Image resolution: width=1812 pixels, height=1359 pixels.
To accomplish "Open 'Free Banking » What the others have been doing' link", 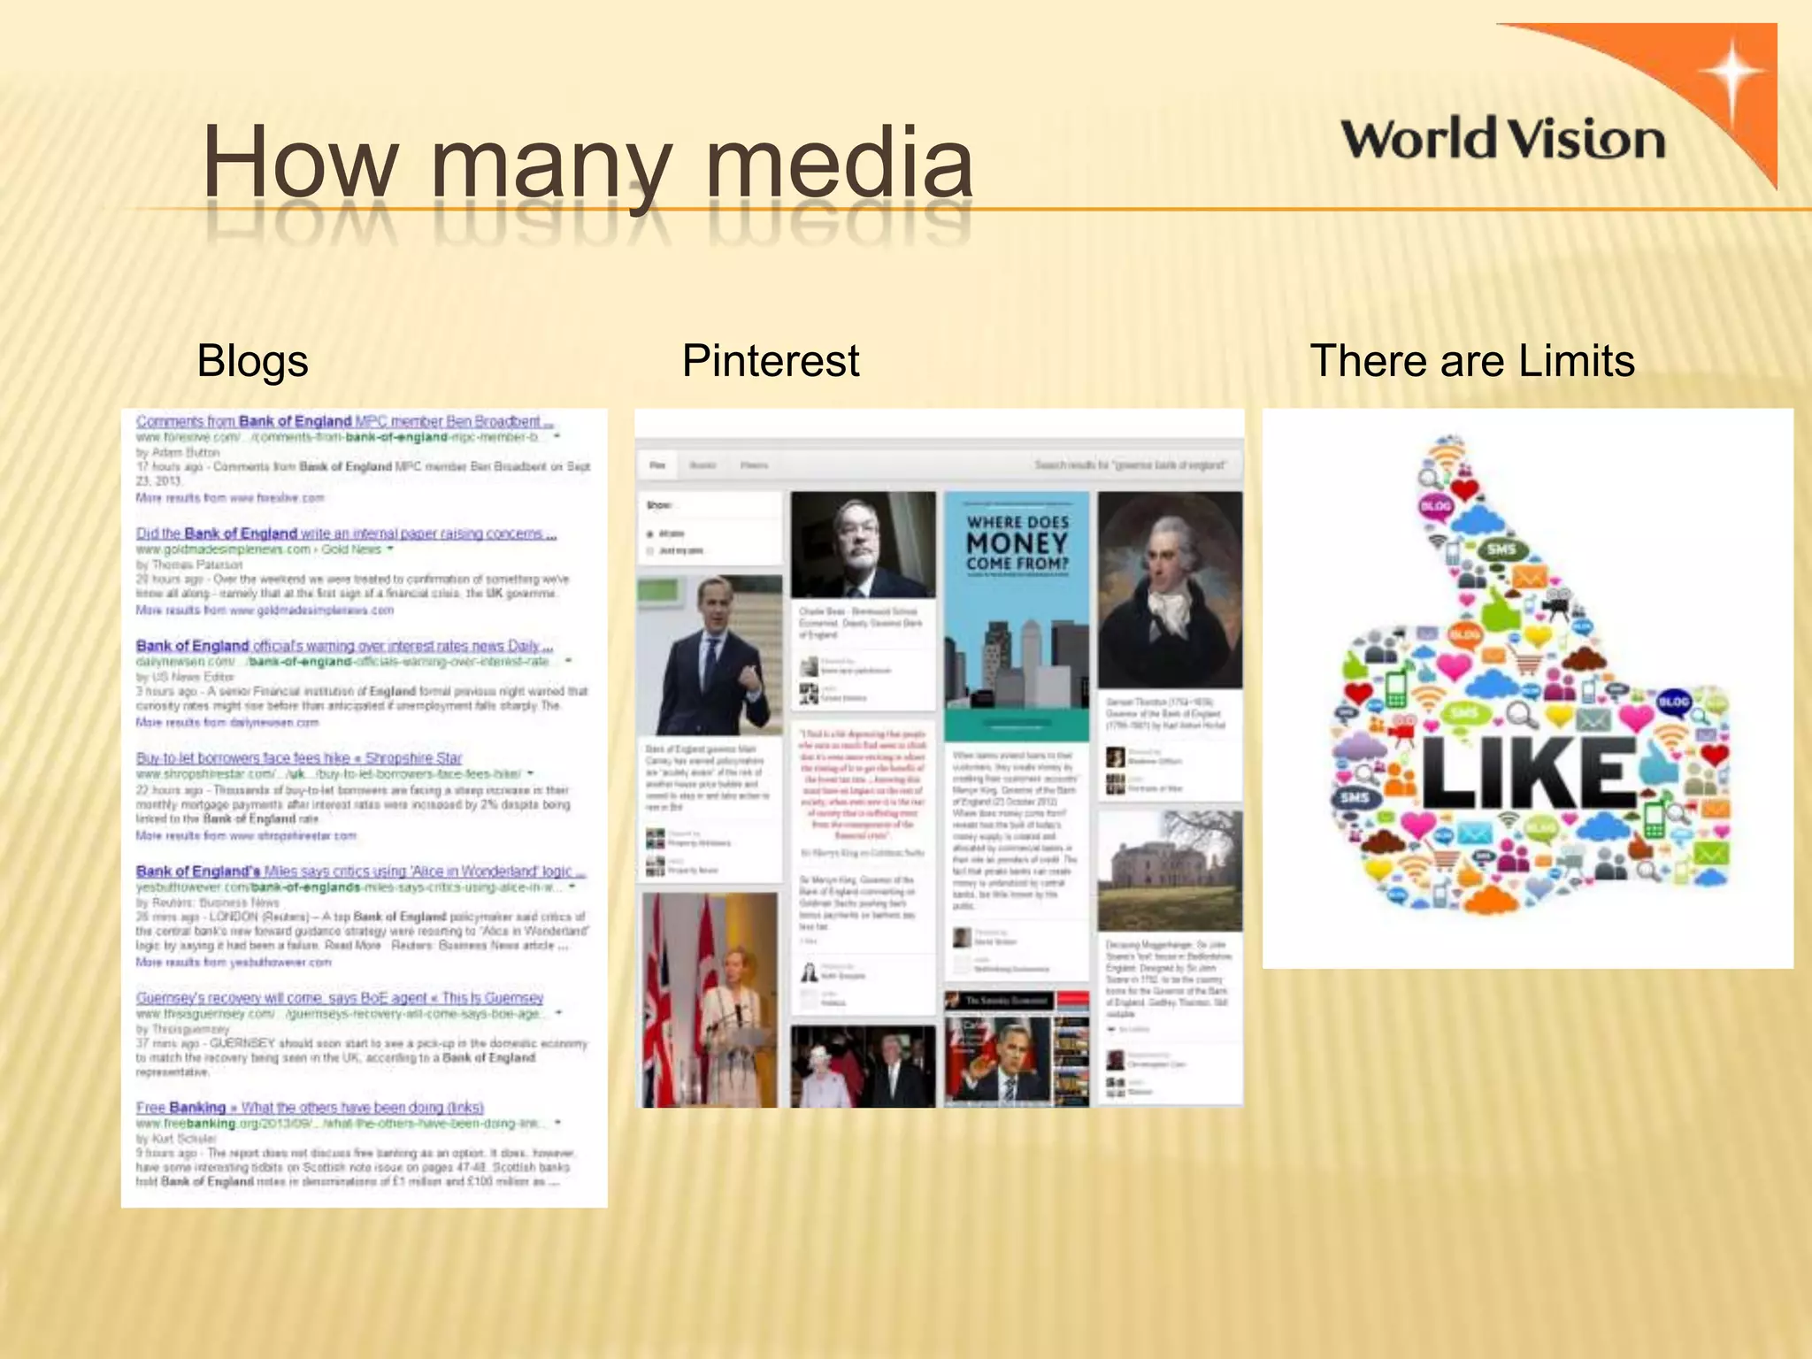I will click(310, 1107).
